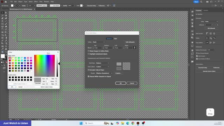Viewport: 224px width, 126px height.
Task: Open the Stroke panel icon in dock
Action: 192,31
